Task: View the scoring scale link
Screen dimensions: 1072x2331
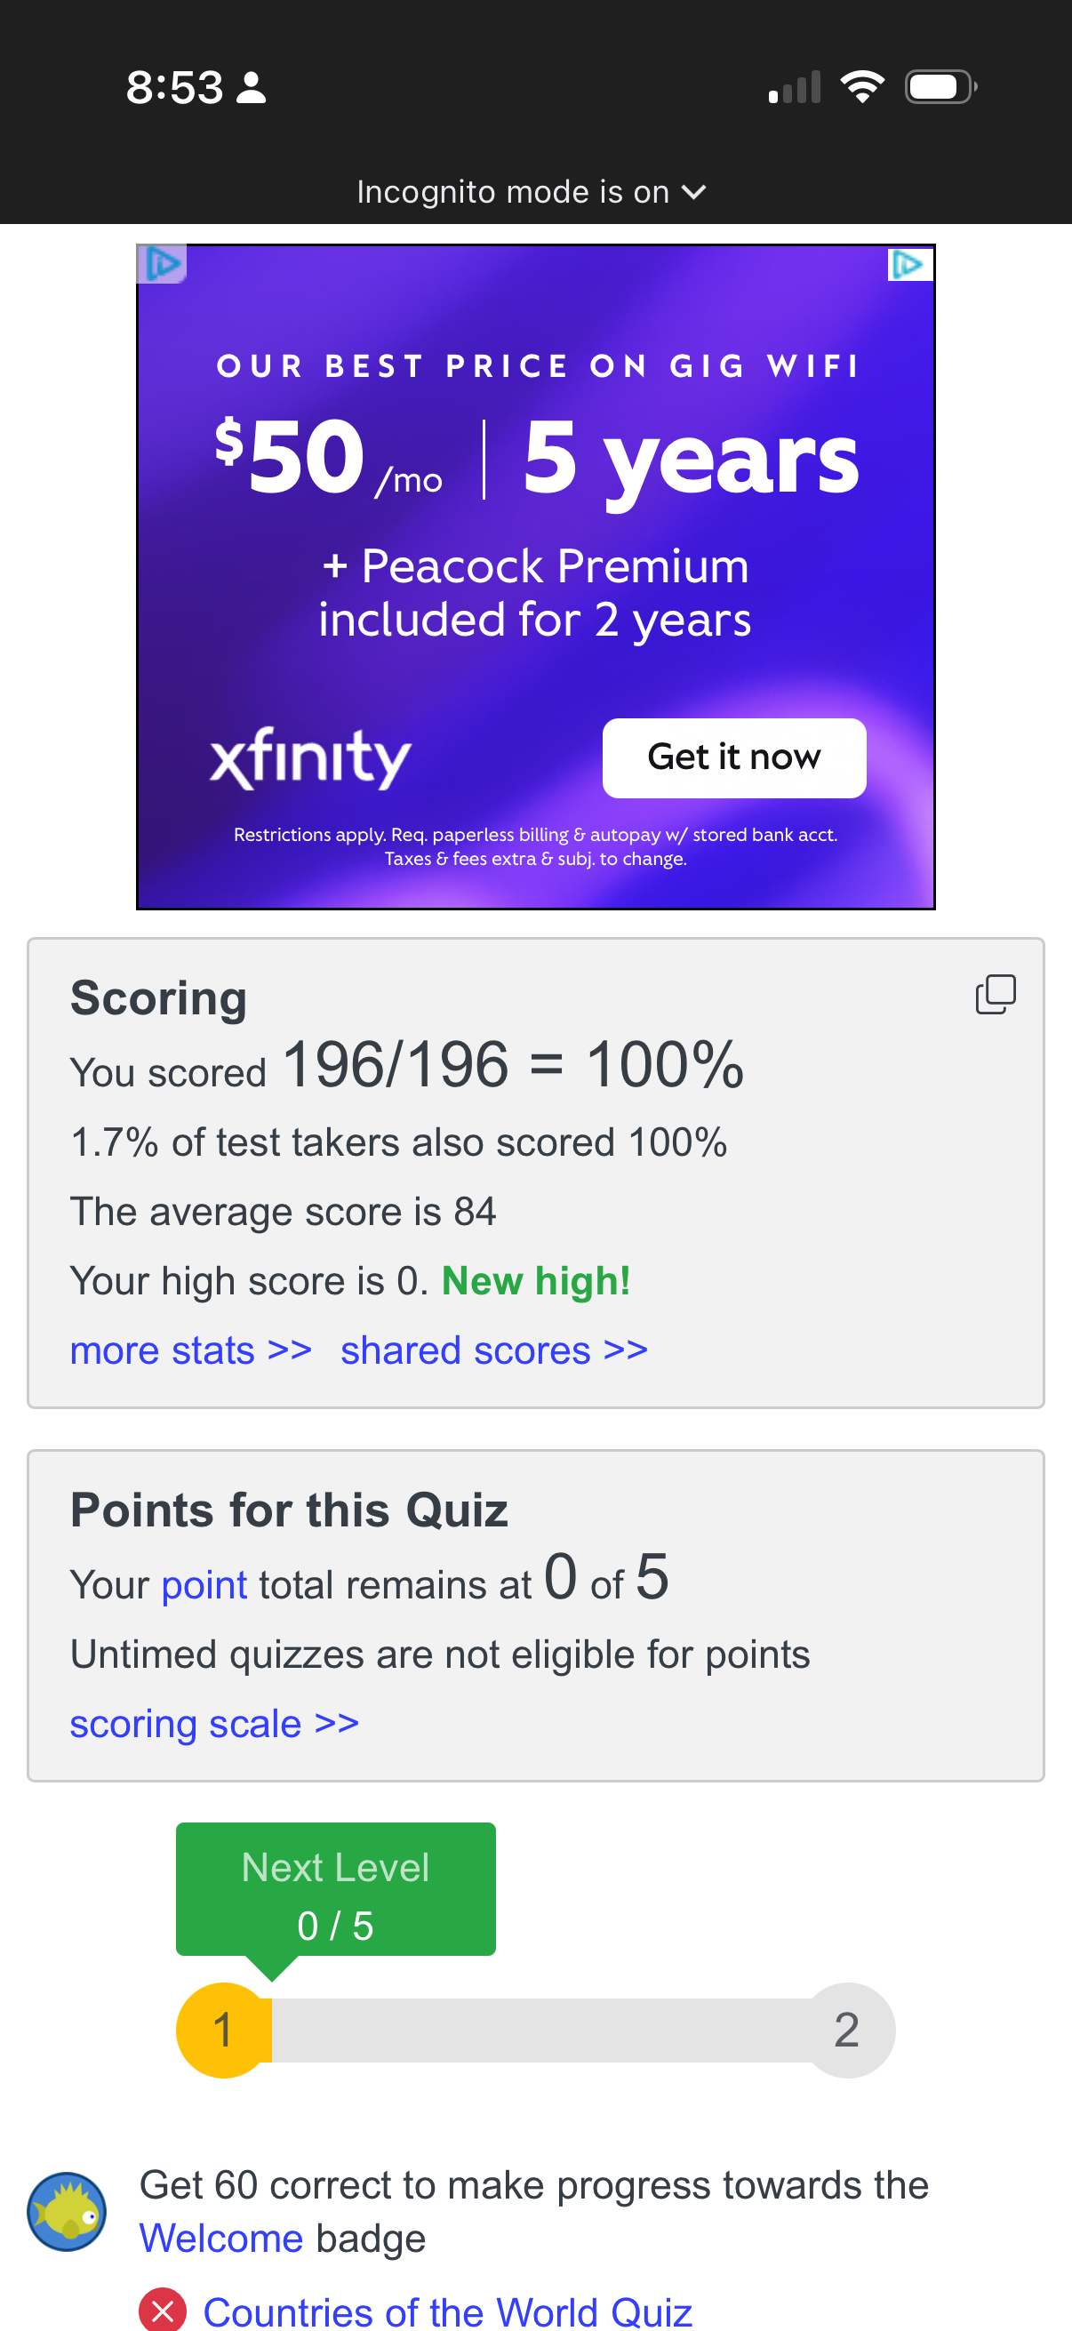Action: click(214, 1723)
